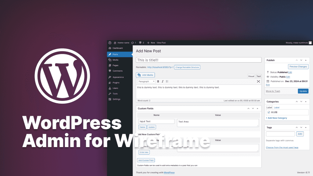
Task: Collapse the Tags panel
Action: coord(306,128)
